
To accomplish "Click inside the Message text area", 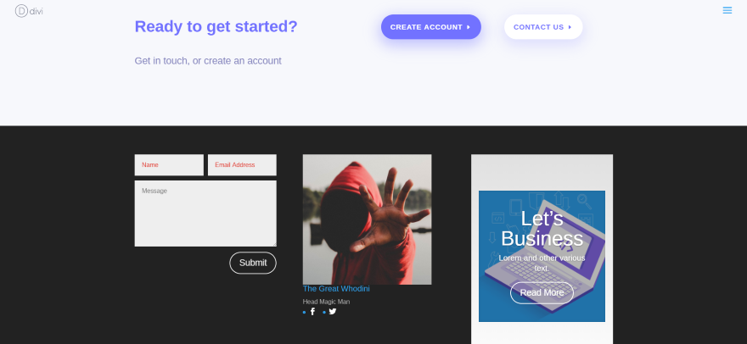I will (205, 214).
